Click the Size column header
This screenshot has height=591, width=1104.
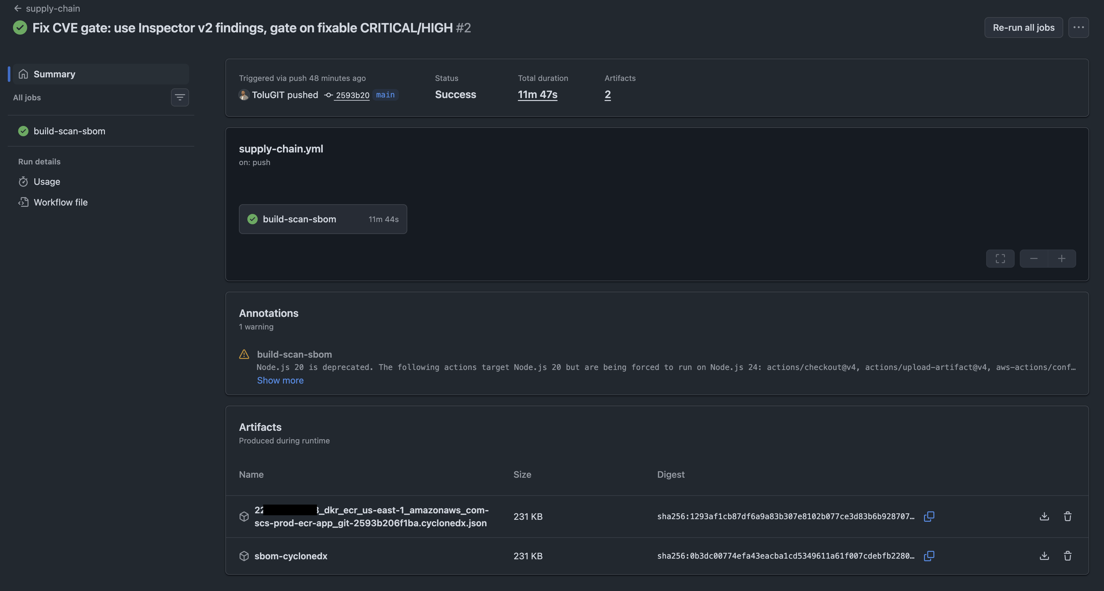click(x=523, y=474)
